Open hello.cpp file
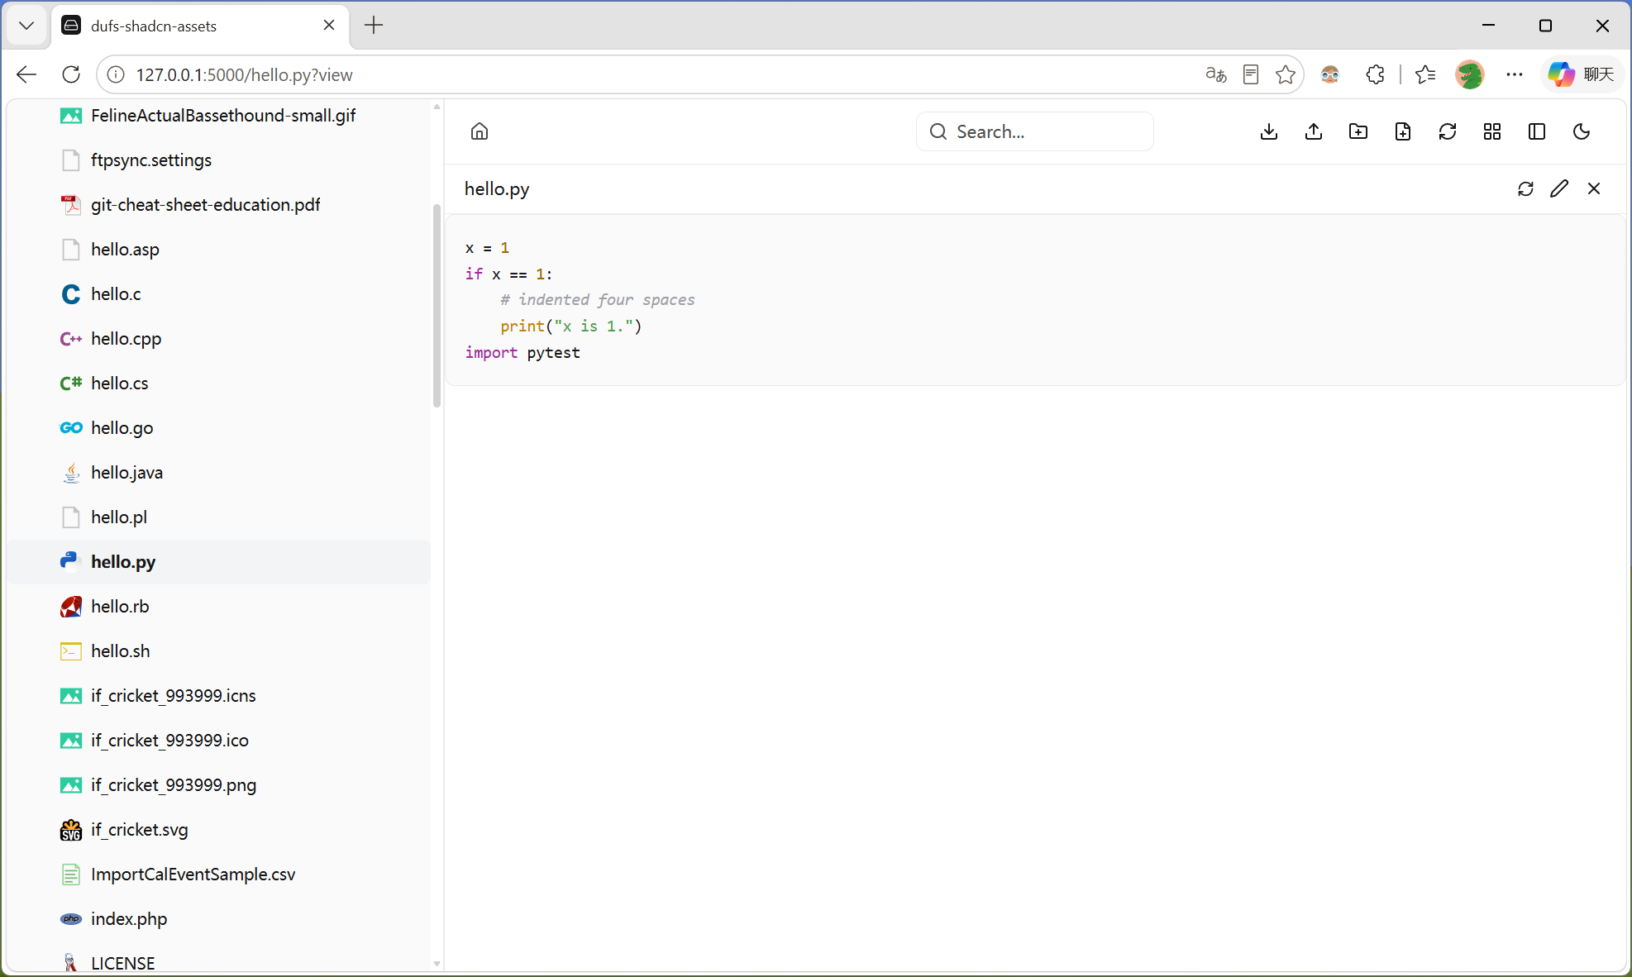Viewport: 1632px width, 977px height. pyautogui.click(x=219, y=339)
